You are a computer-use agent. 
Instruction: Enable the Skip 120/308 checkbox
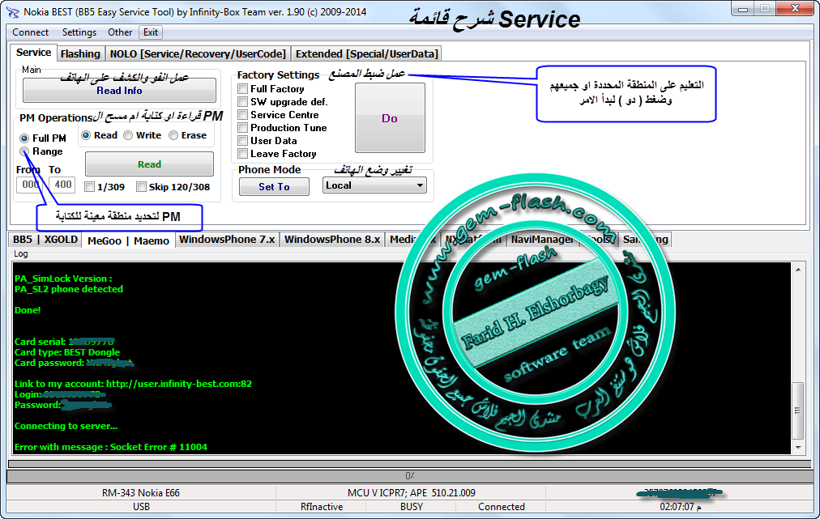pyautogui.click(x=141, y=187)
